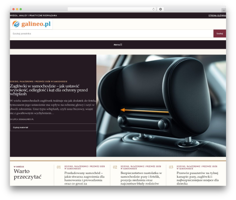Reload the page using the refresh icon
The width and height of the screenshot is (236, 200).
coord(153,9)
